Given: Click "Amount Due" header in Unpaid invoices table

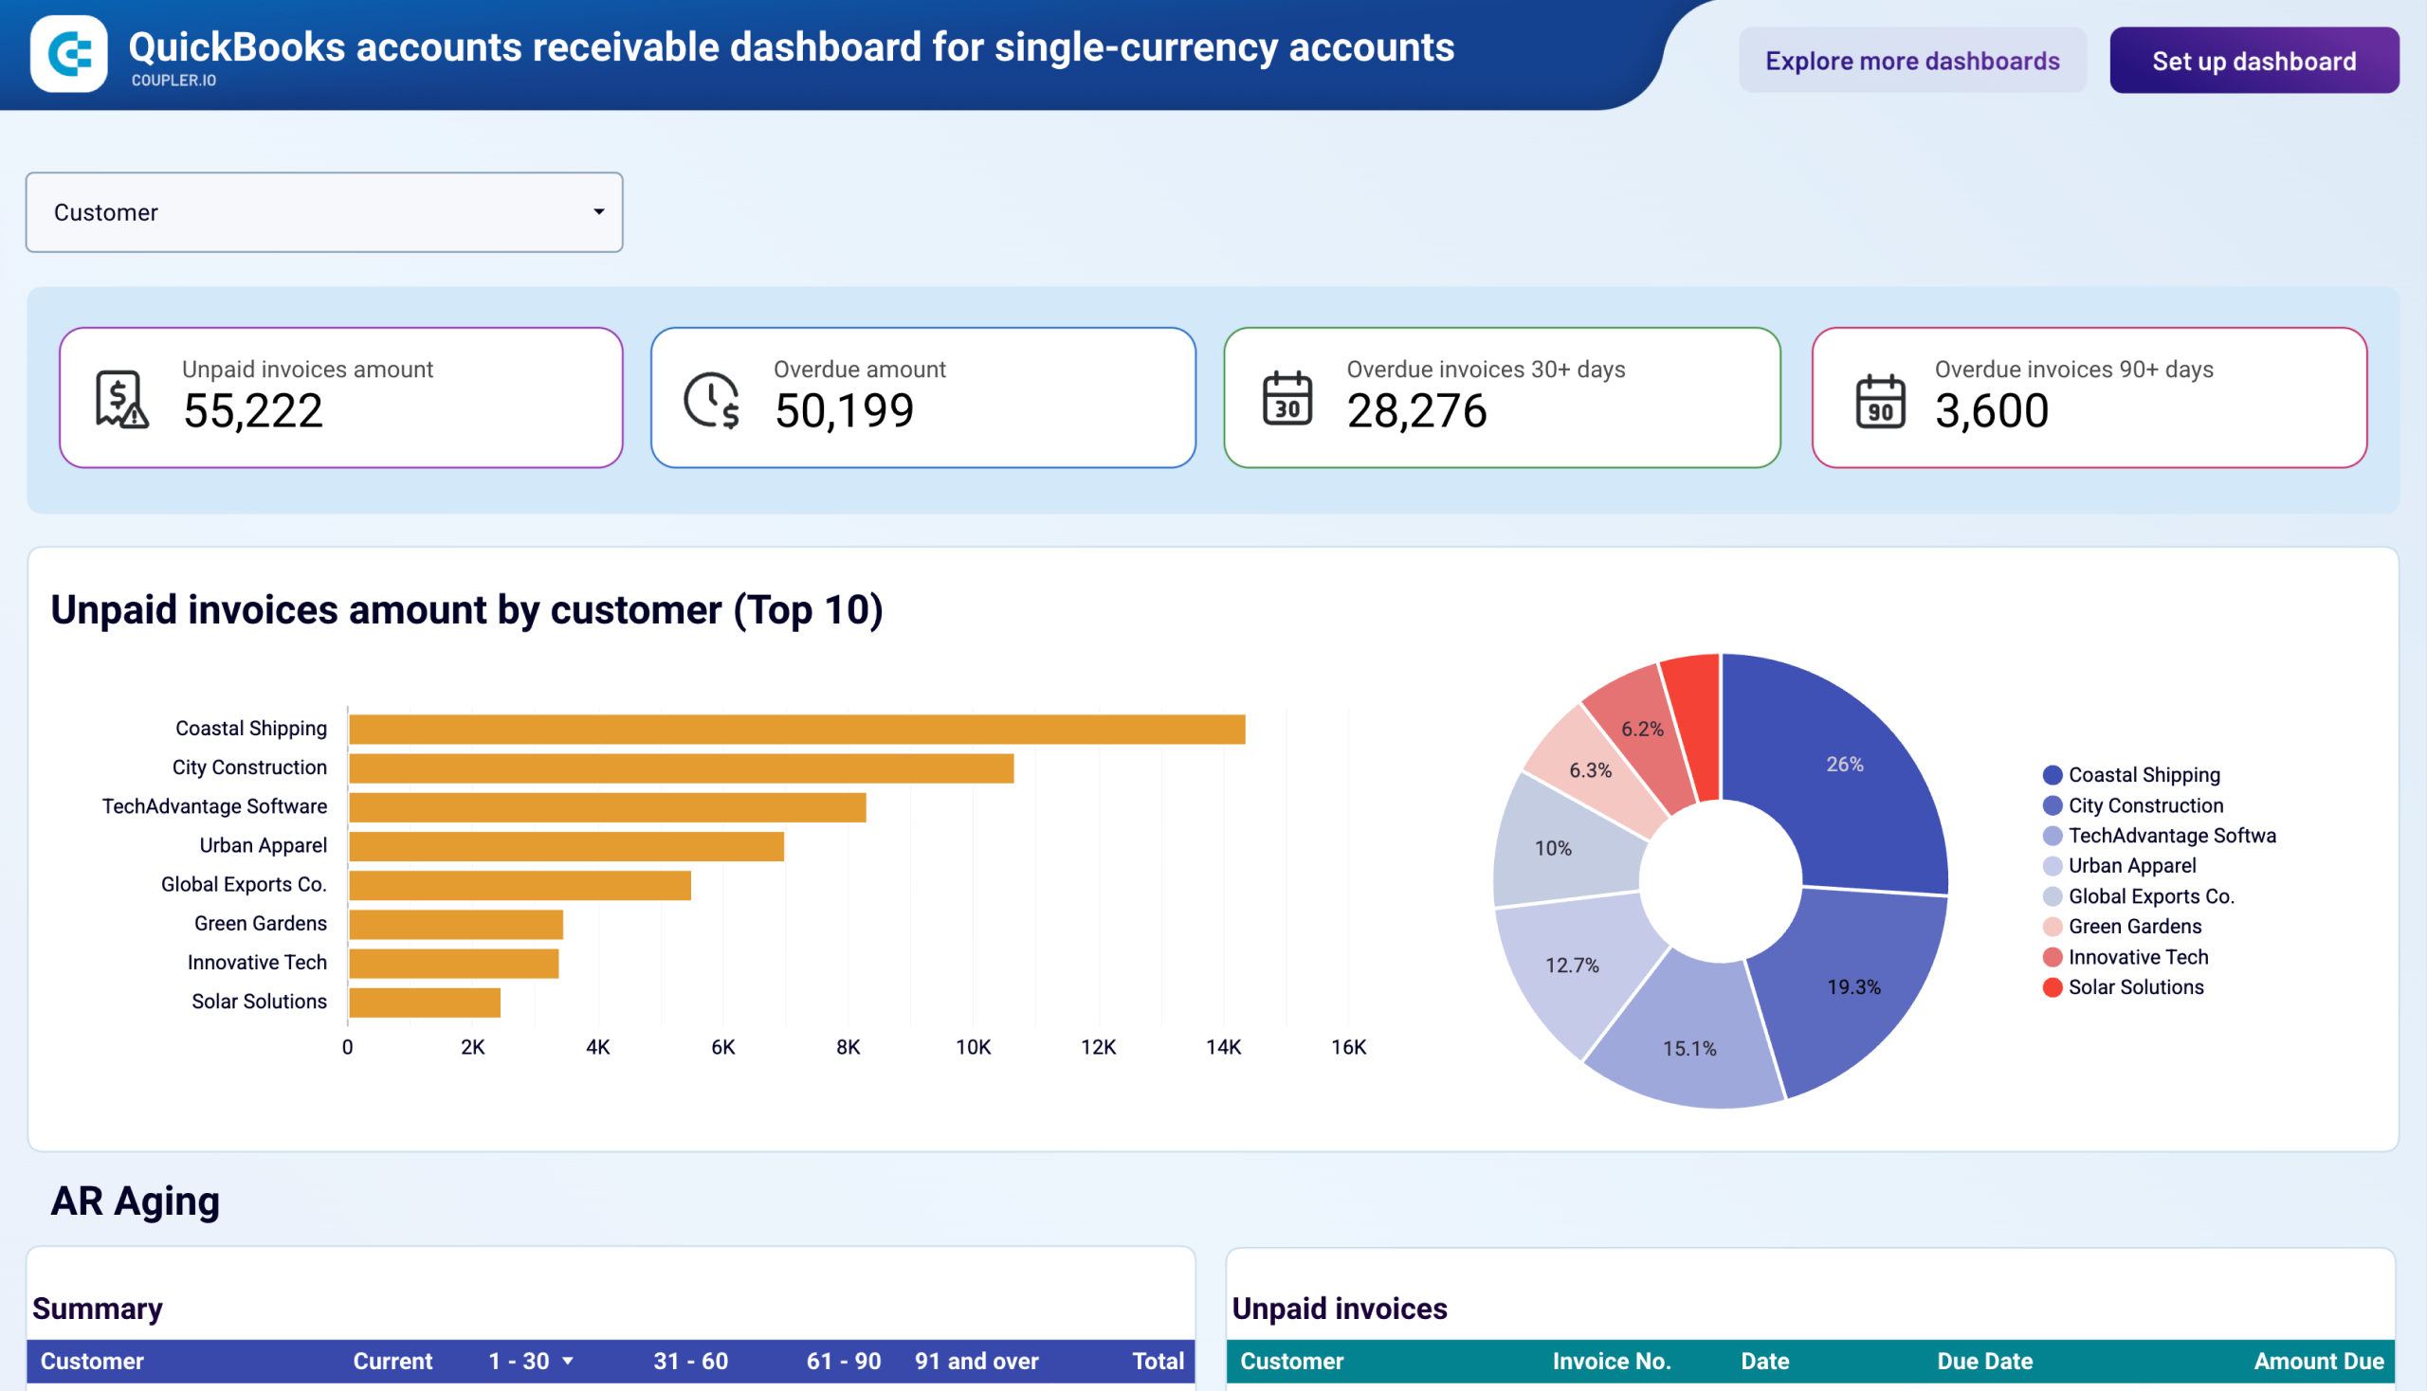Looking at the screenshot, I should click(2318, 1361).
